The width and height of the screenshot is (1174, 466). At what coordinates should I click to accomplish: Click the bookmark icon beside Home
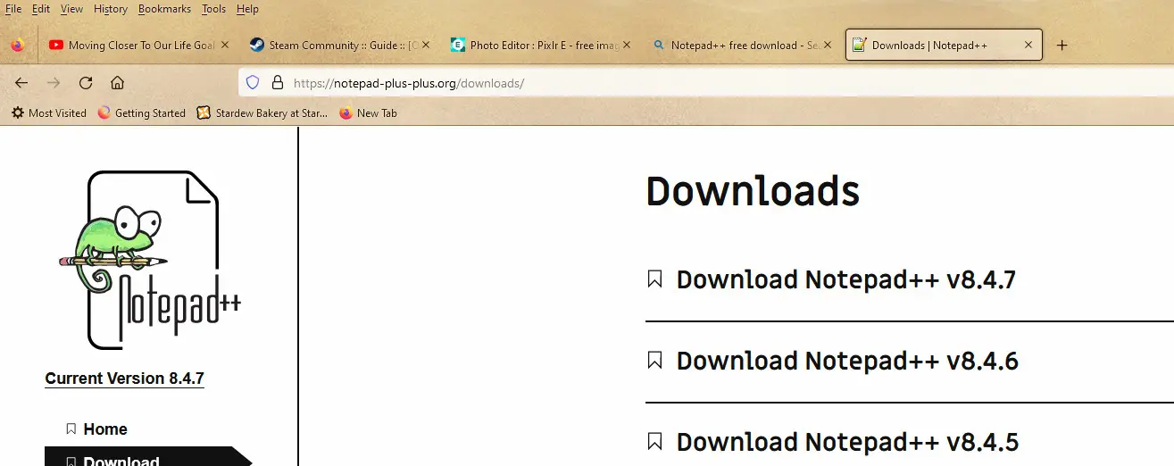(71, 429)
